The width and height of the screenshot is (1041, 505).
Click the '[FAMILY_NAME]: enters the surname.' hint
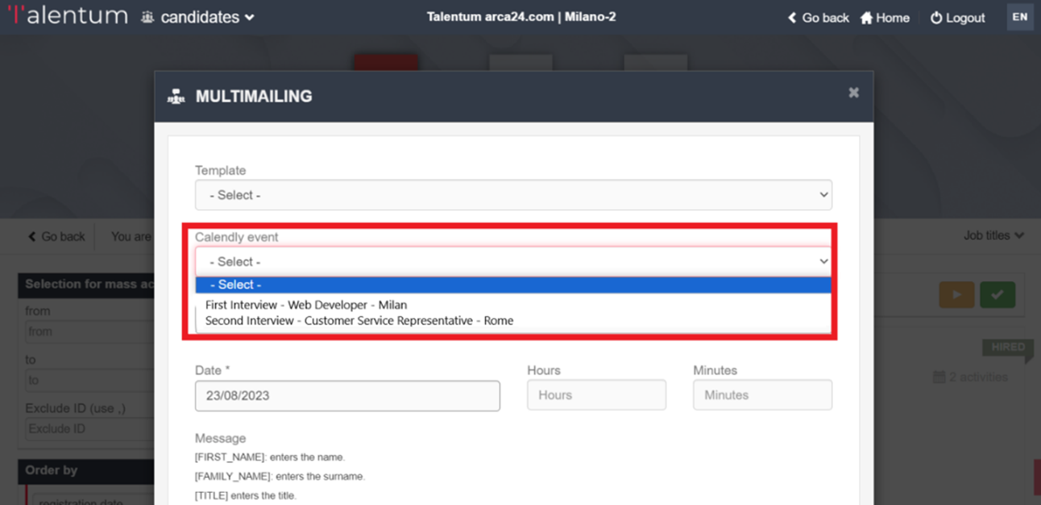(x=280, y=477)
